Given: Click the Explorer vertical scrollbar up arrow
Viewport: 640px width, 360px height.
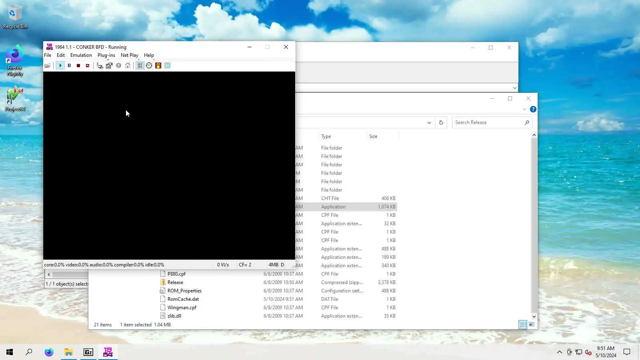Looking at the screenshot, I should pos(534,135).
